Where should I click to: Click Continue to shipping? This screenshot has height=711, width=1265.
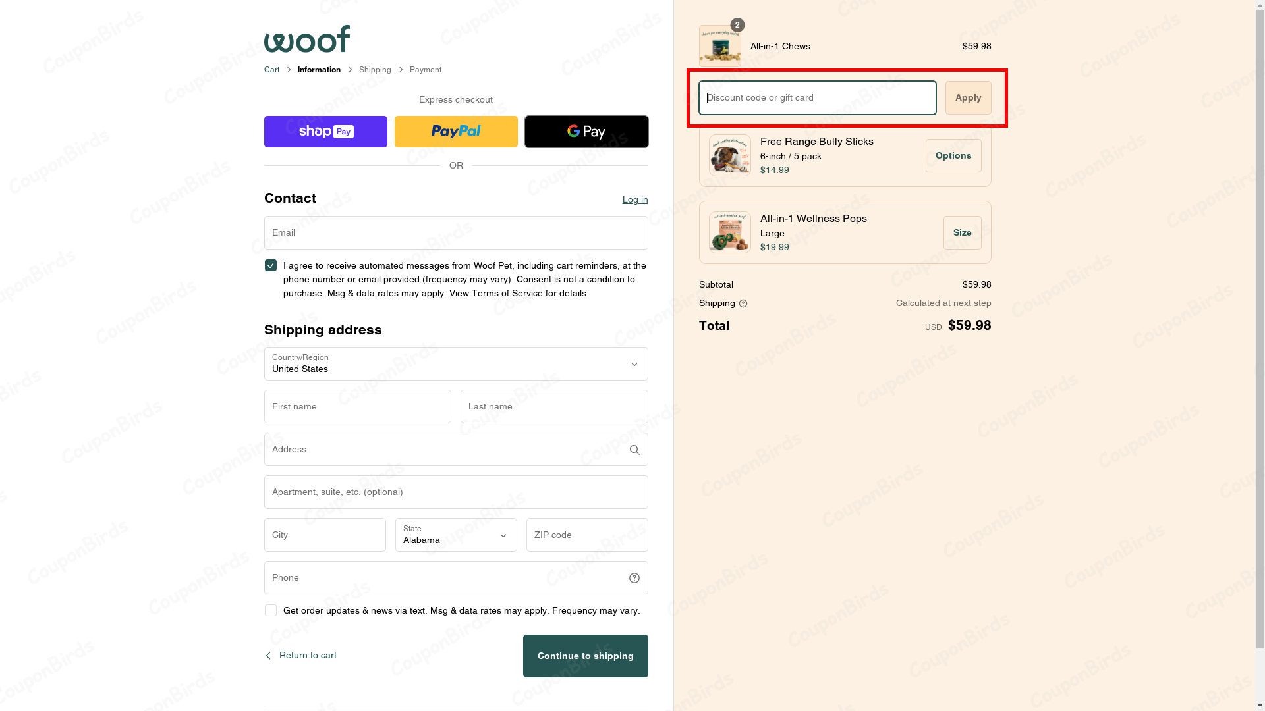pyautogui.click(x=585, y=656)
